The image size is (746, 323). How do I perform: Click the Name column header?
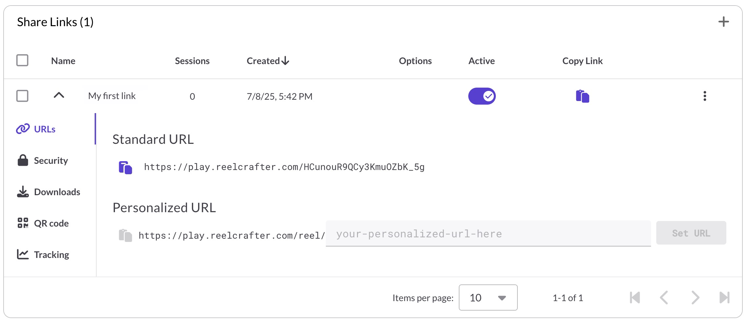pos(63,61)
